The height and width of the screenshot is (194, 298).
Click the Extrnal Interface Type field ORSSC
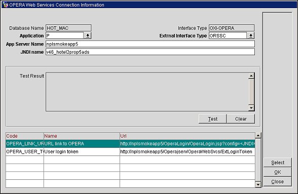pyautogui.click(x=228, y=35)
